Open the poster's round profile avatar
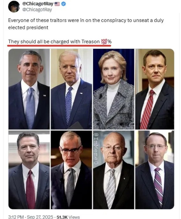This screenshot has width=181, height=219. pos(14,7)
